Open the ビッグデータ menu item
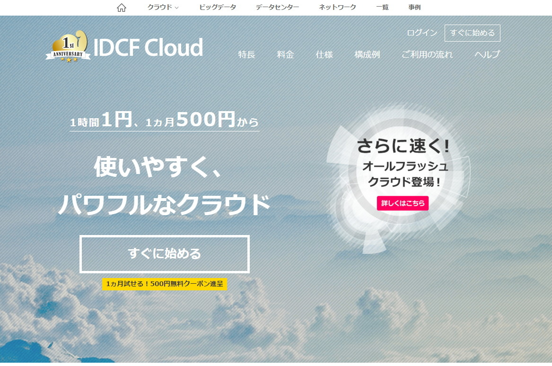Viewport: 552px width, 366px height. click(218, 8)
